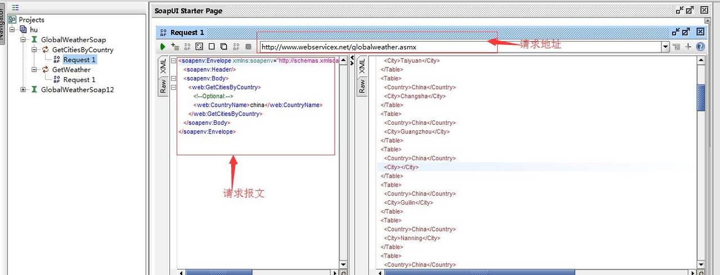Clone the request using the overlapping squares icon
This screenshot has width=720, height=275.
pyautogui.click(x=223, y=47)
